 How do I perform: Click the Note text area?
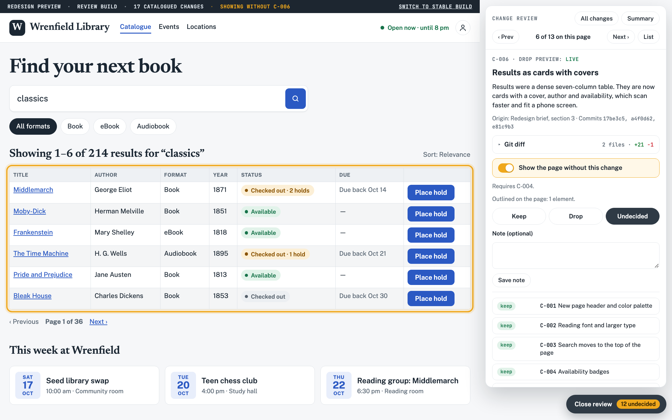[x=576, y=256]
